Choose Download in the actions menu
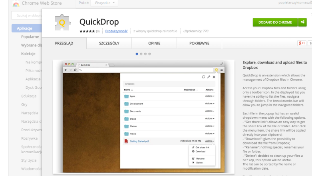This screenshot has height=176, width=312. (200, 152)
